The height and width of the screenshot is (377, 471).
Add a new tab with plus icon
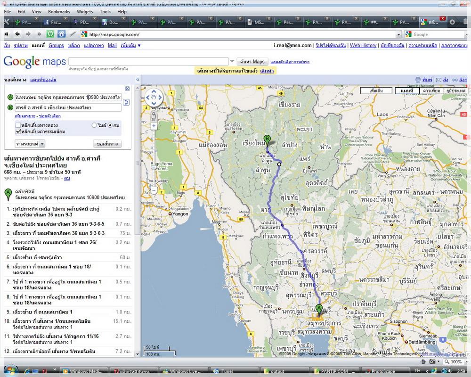pos(452,22)
